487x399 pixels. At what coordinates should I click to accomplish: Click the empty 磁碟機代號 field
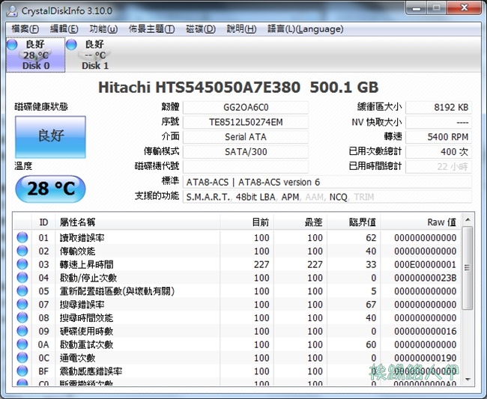coord(246,167)
